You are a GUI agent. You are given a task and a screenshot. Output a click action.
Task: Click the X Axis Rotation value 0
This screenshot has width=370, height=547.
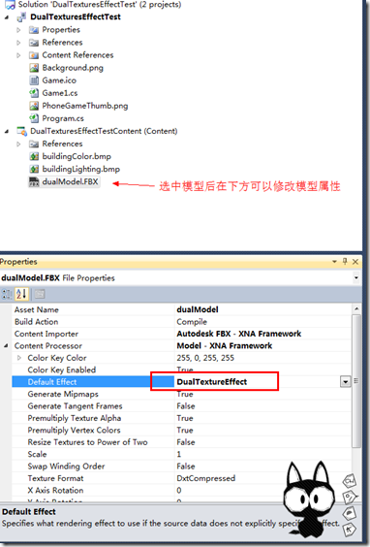point(179,490)
